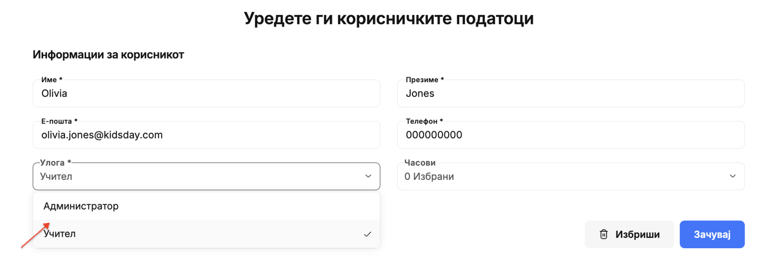Screen dimensions: 776x259
Task: Click the Телефон field with 000000000
Action: 571,135
